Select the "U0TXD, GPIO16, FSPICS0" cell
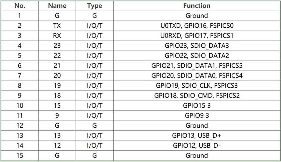The image size is (281, 162). click(x=197, y=26)
